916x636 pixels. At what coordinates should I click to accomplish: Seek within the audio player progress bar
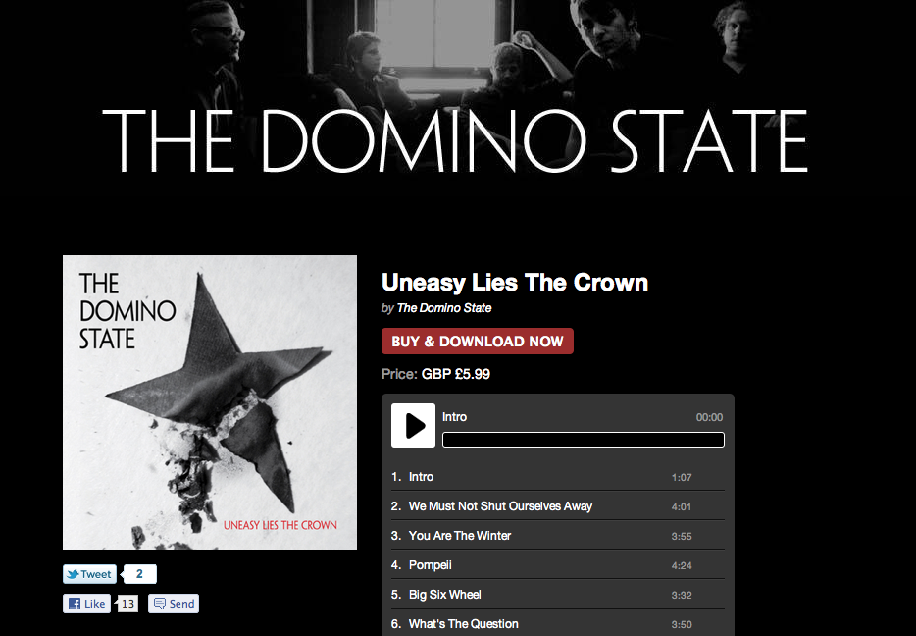(x=583, y=440)
